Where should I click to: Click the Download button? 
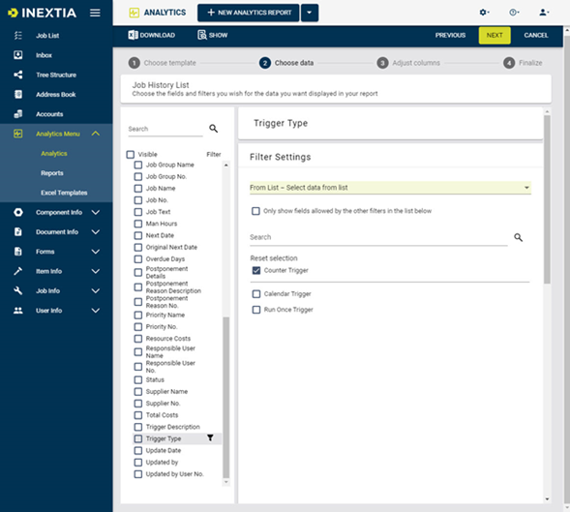(x=152, y=35)
